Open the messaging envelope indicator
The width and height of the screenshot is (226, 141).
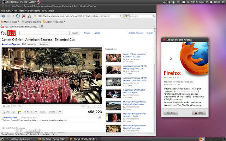click(184, 2)
